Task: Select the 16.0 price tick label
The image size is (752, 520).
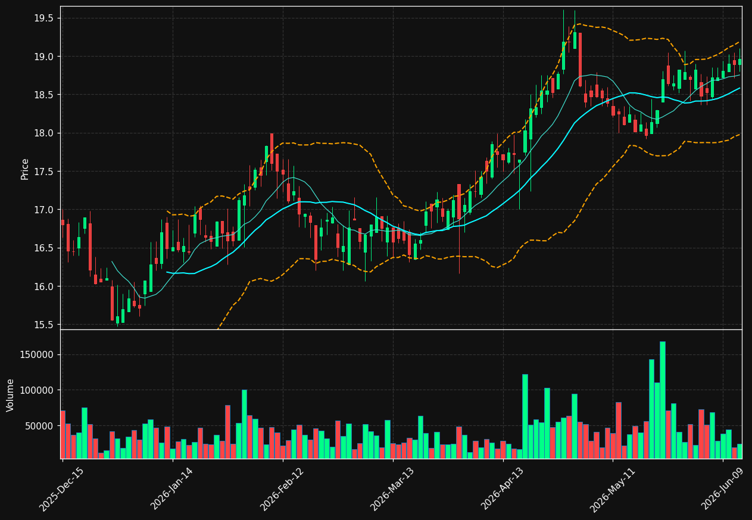Action: point(45,287)
